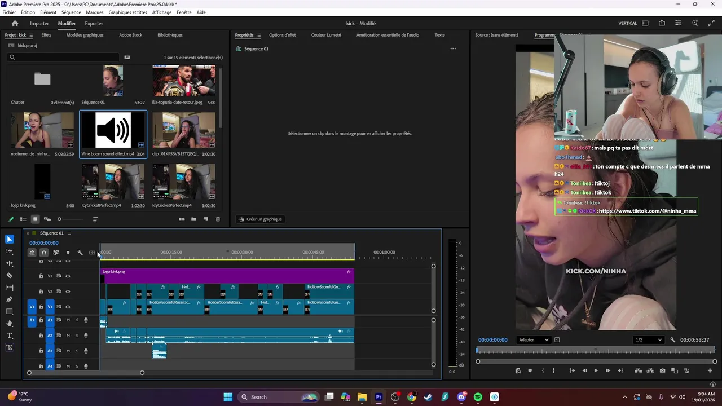Select the Selection arrow tool

click(9, 239)
